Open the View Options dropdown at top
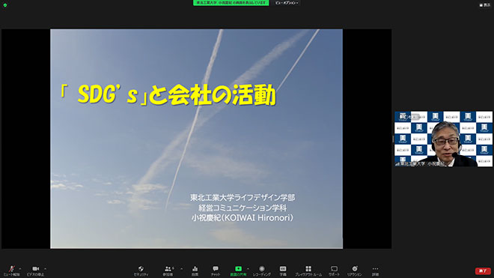Image resolution: width=494 pixels, height=278 pixels. pos(287,3)
